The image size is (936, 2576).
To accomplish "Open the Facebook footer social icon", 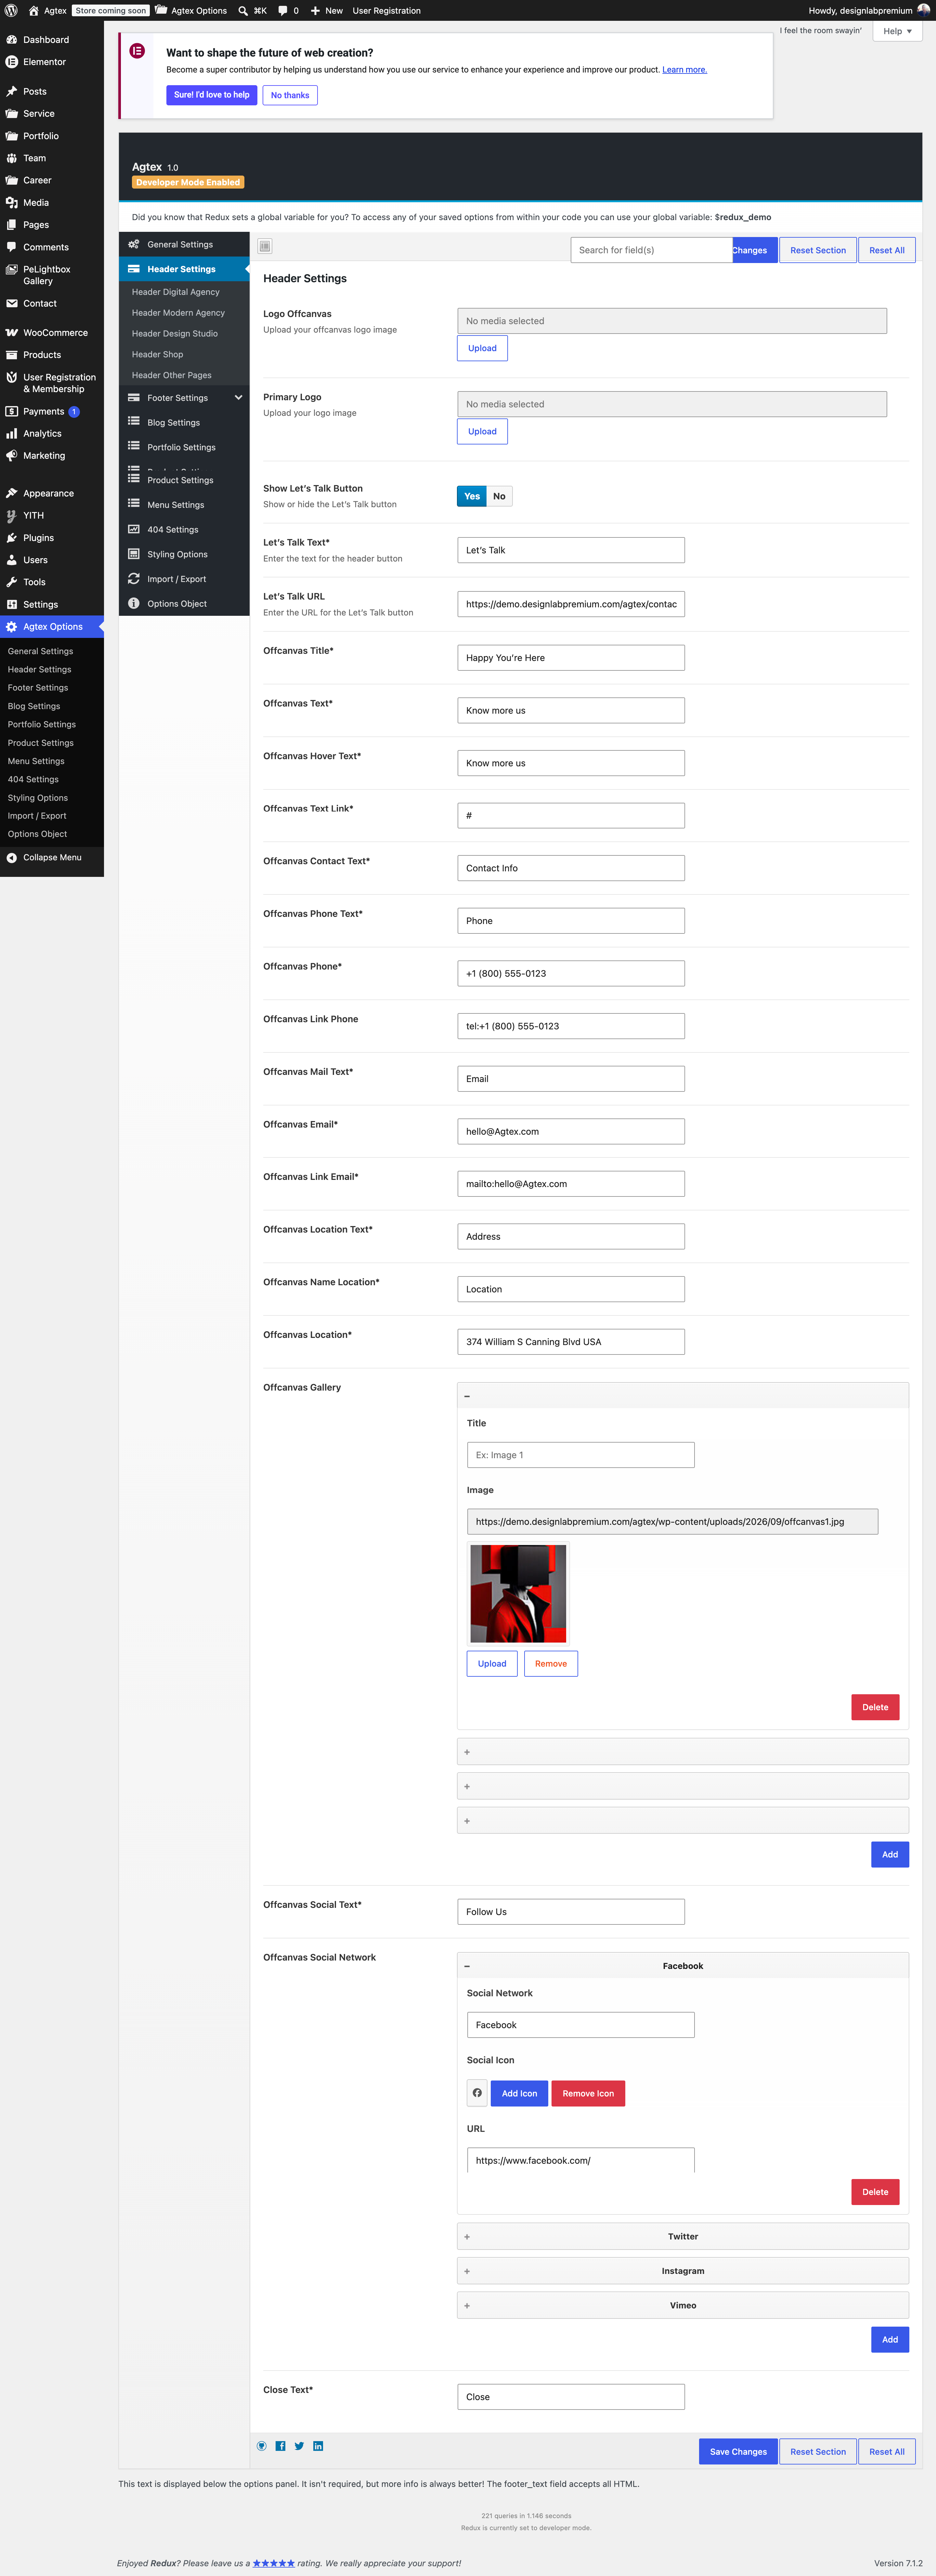I will click(280, 2446).
